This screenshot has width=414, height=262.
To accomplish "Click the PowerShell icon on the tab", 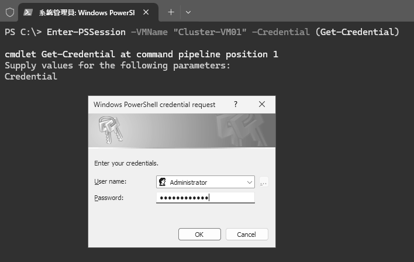I will tap(27, 12).
